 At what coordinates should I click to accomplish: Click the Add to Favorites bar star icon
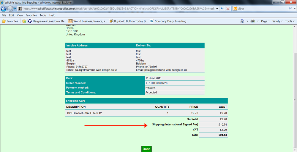(24, 21)
